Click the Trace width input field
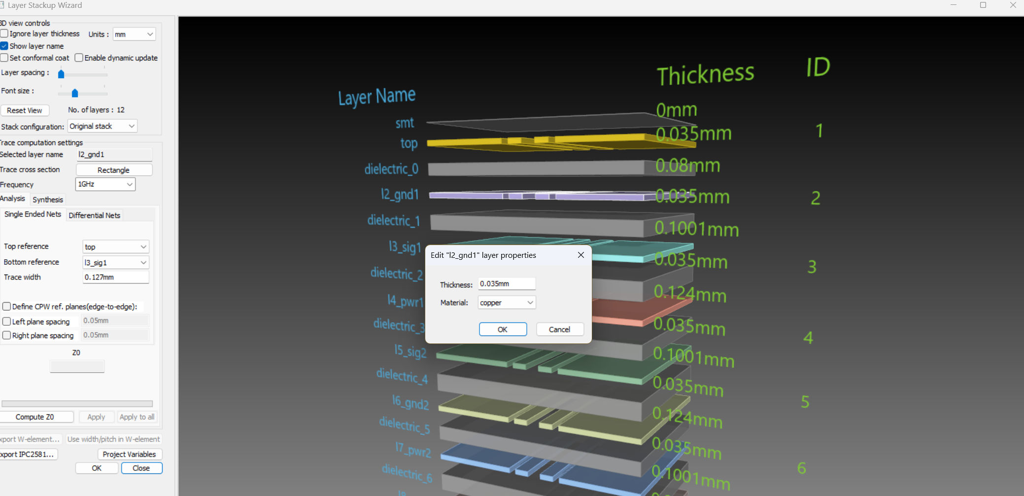Viewport: 1024px width, 496px height. click(116, 277)
